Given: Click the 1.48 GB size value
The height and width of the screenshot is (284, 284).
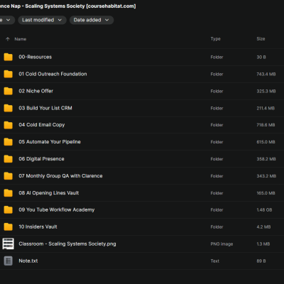Looking at the screenshot, I should (x=264, y=210).
